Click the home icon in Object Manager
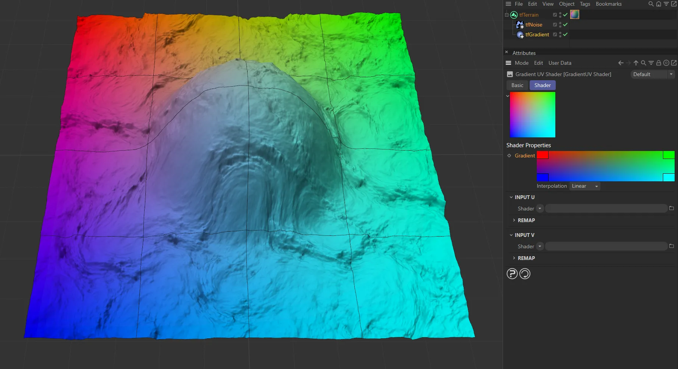 pyautogui.click(x=658, y=4)
